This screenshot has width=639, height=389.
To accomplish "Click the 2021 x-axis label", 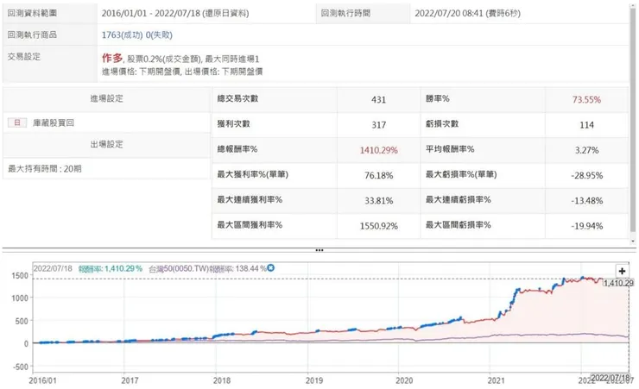I will point(496,380).
